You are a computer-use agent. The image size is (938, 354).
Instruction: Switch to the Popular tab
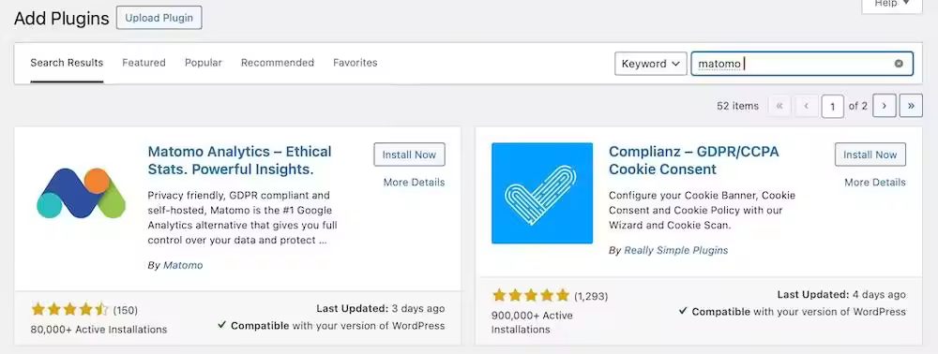tap(204, 63)
